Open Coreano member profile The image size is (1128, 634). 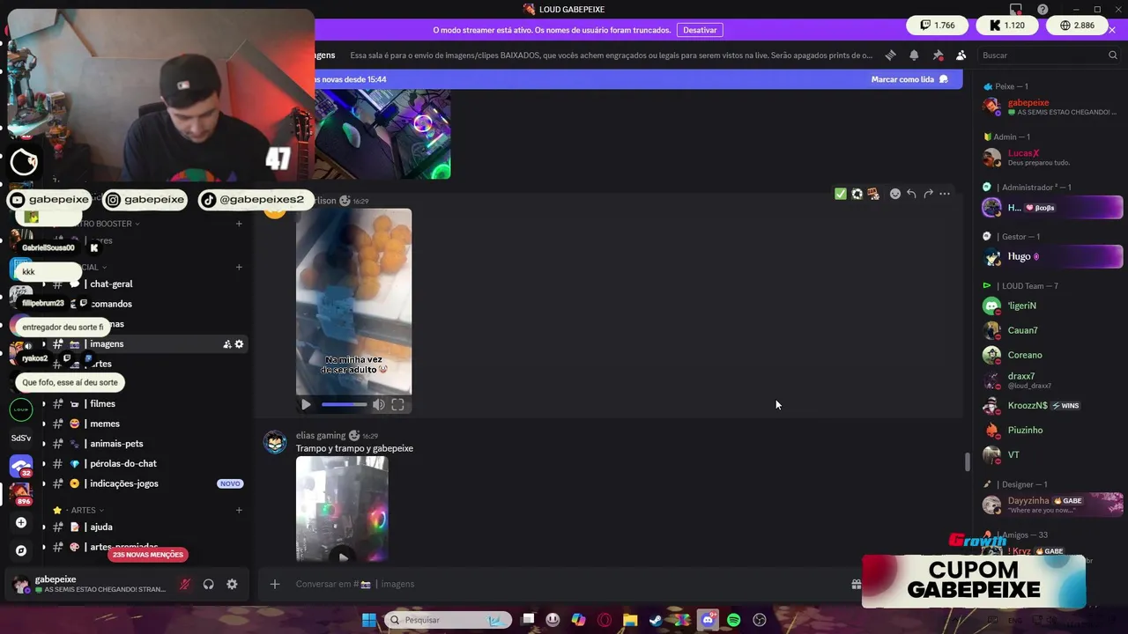coord(1049,355)
